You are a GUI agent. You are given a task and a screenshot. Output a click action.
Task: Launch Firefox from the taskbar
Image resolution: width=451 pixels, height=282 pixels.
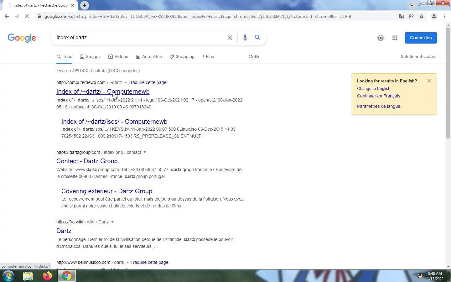(47, 276)
